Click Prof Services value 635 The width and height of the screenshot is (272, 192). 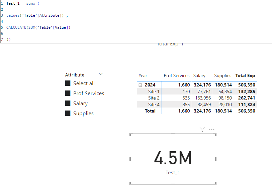click(x=186, y=98)
